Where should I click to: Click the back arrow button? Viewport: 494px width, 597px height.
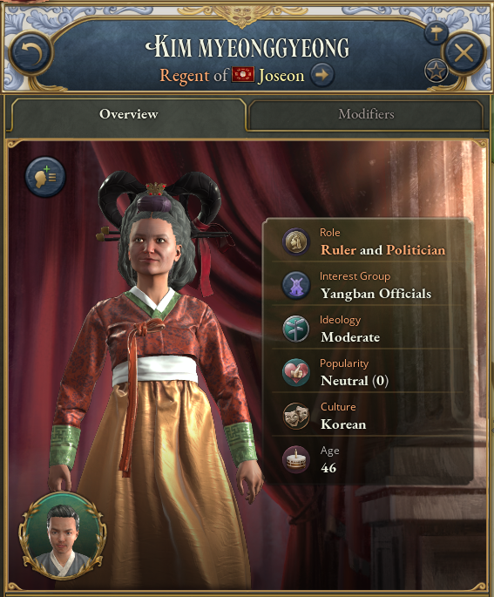[30, 53]
